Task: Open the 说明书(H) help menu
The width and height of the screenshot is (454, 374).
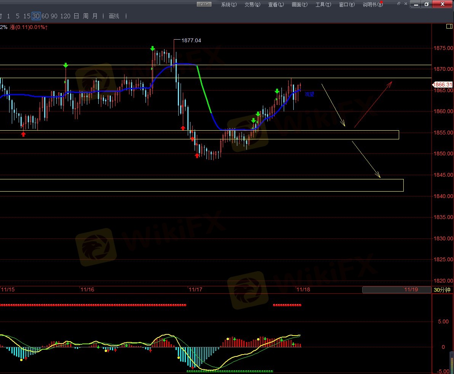Action: (x=372, y=5)
